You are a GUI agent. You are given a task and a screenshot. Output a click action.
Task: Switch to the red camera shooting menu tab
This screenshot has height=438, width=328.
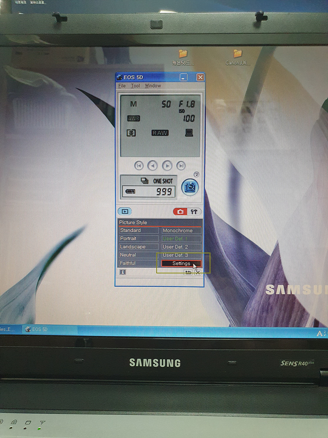180,211
